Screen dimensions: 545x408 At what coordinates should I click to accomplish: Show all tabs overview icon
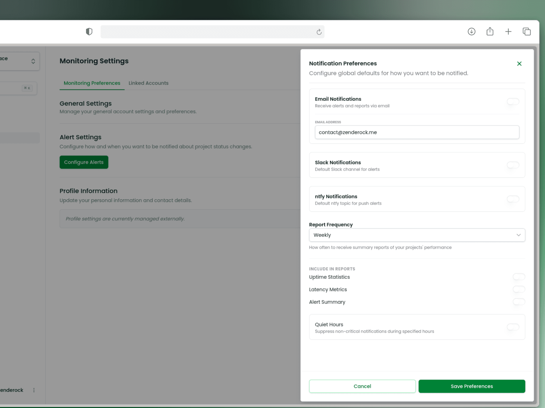click(527, 31)
